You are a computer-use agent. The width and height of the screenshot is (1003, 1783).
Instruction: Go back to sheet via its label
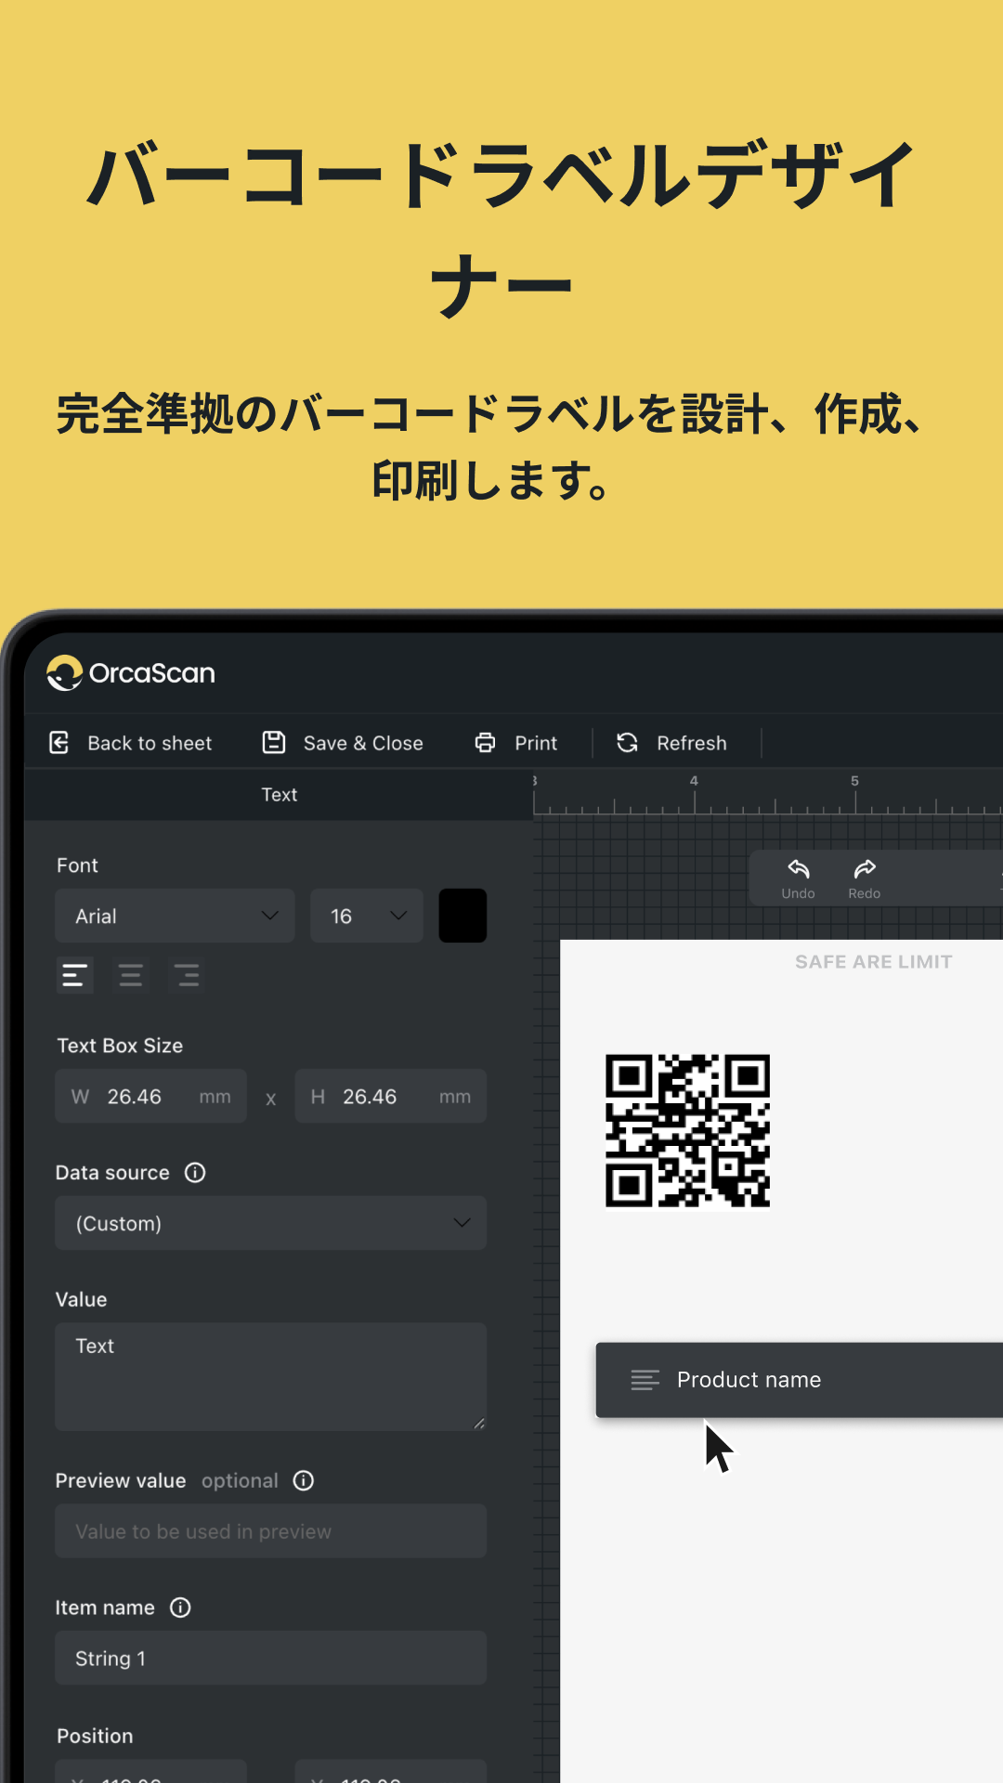coord(150,743)
